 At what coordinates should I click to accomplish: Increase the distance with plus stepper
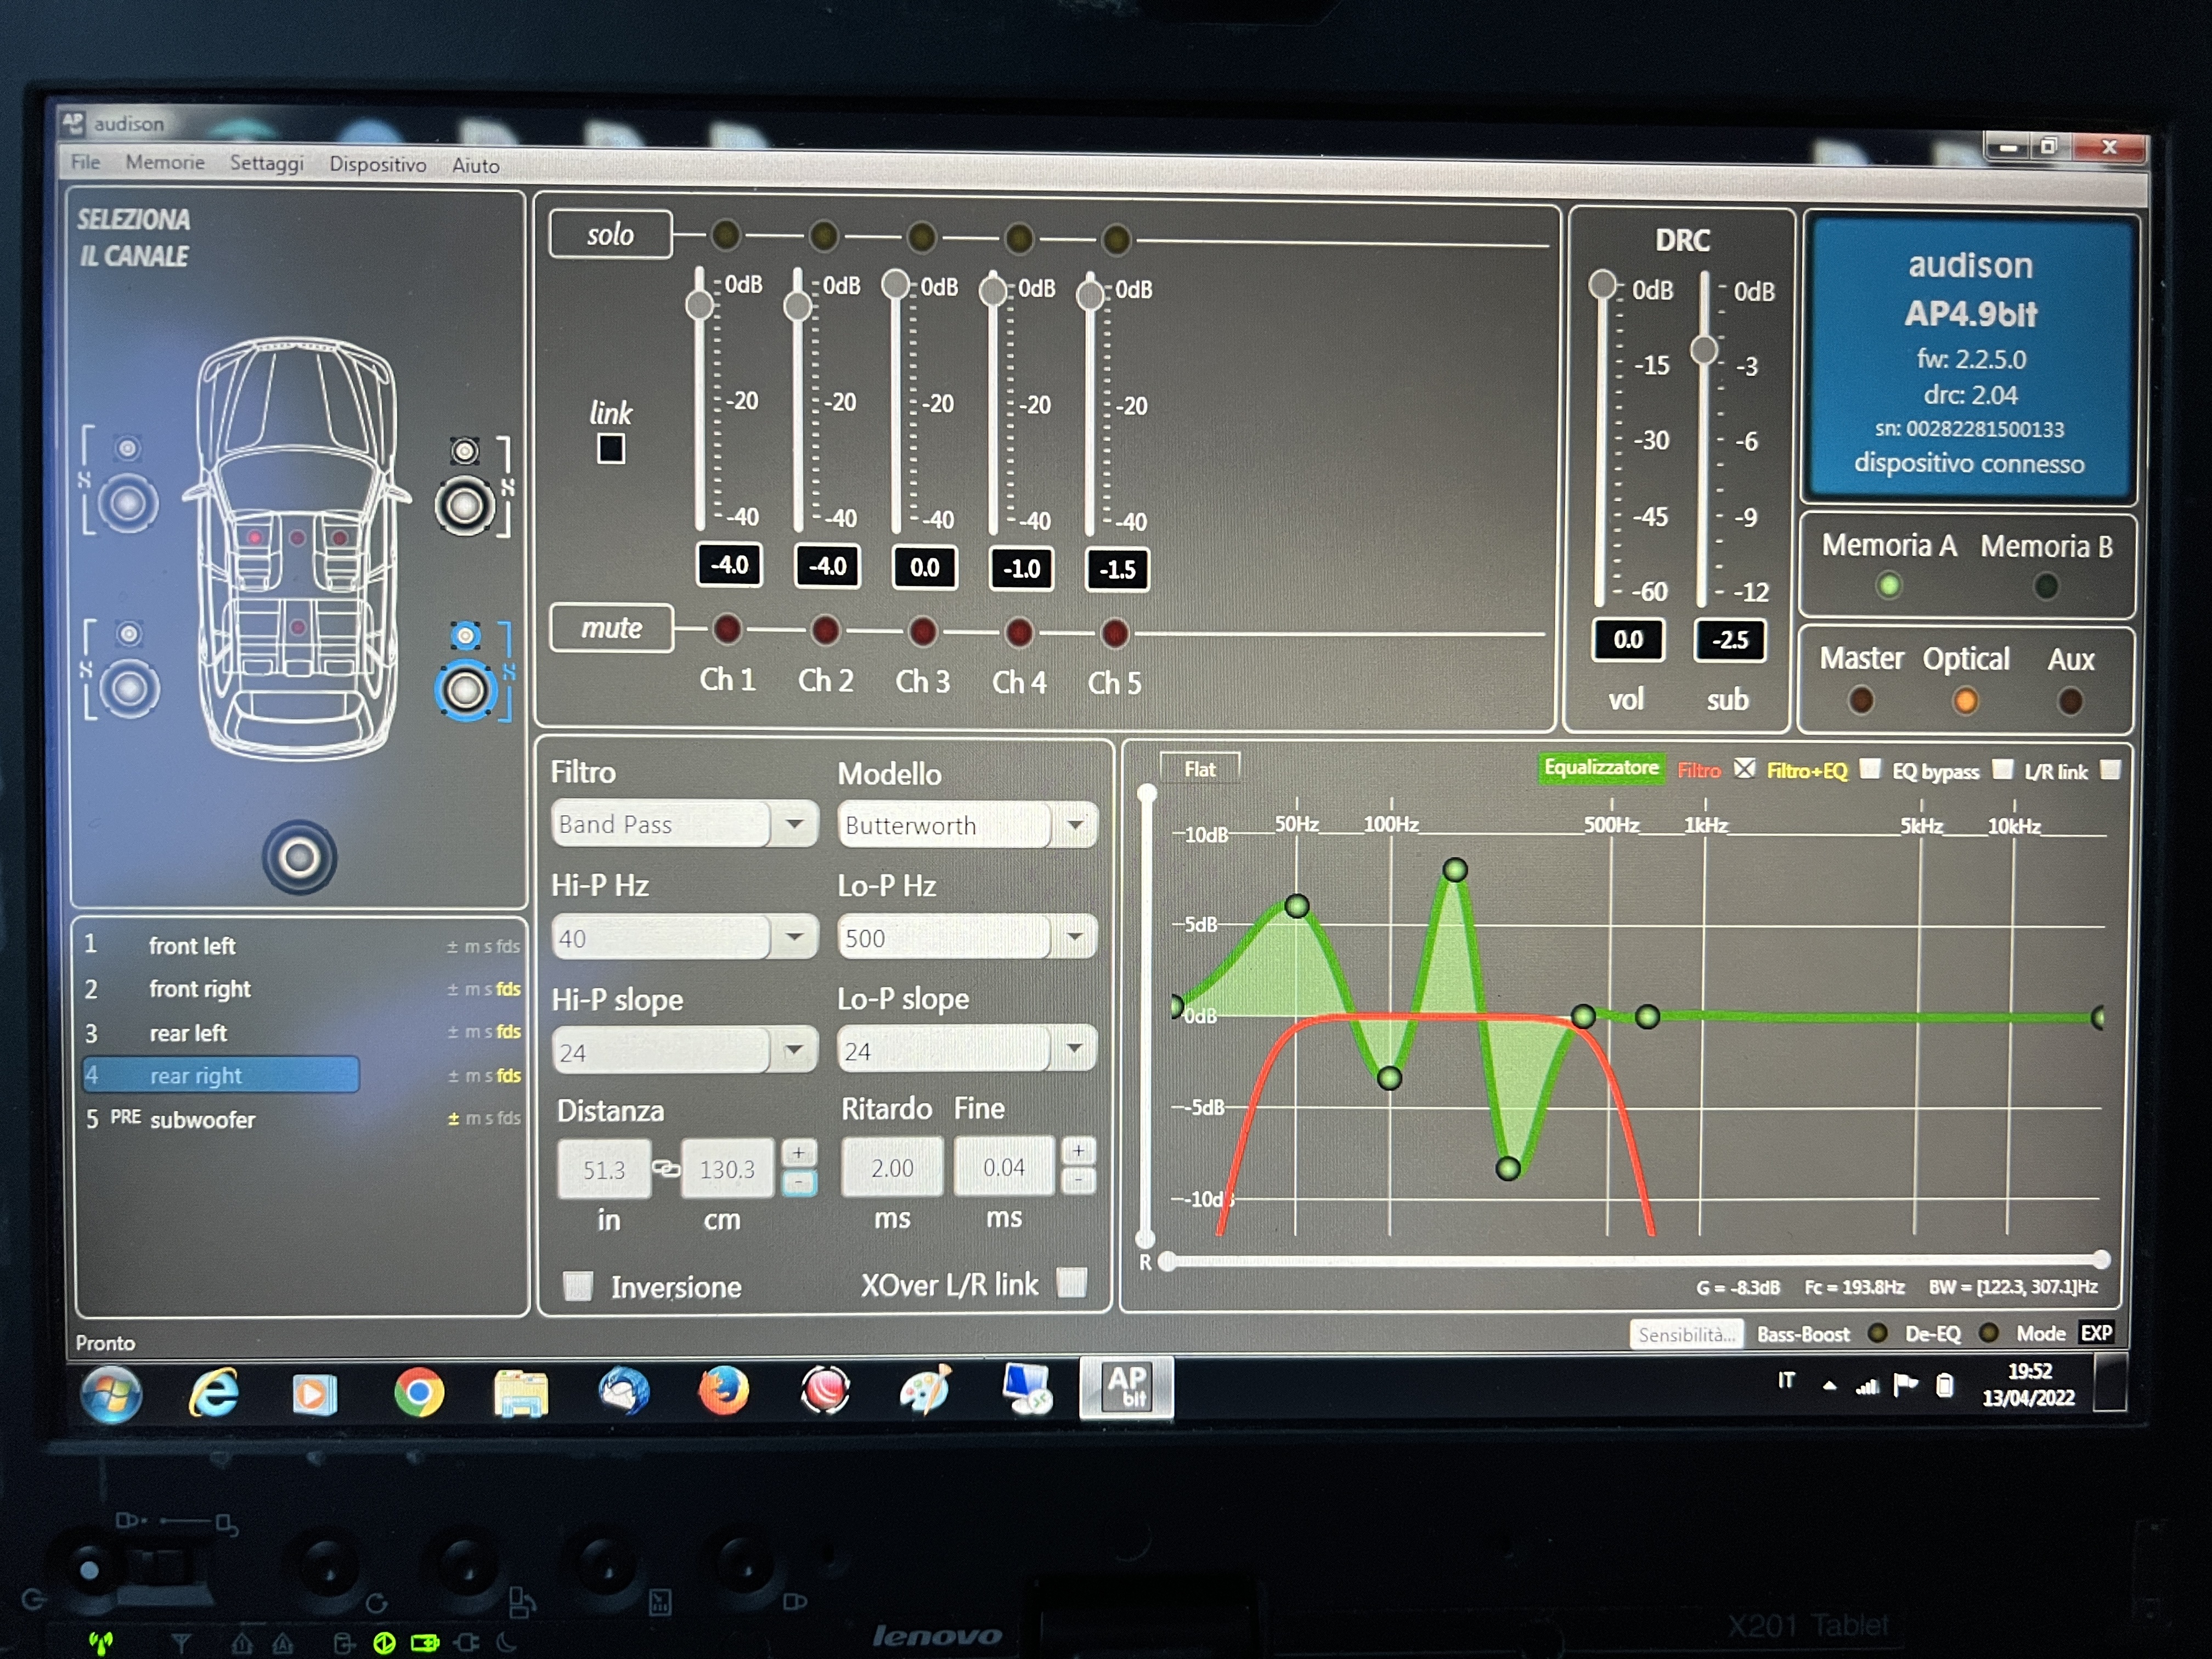pos(798,1152)
